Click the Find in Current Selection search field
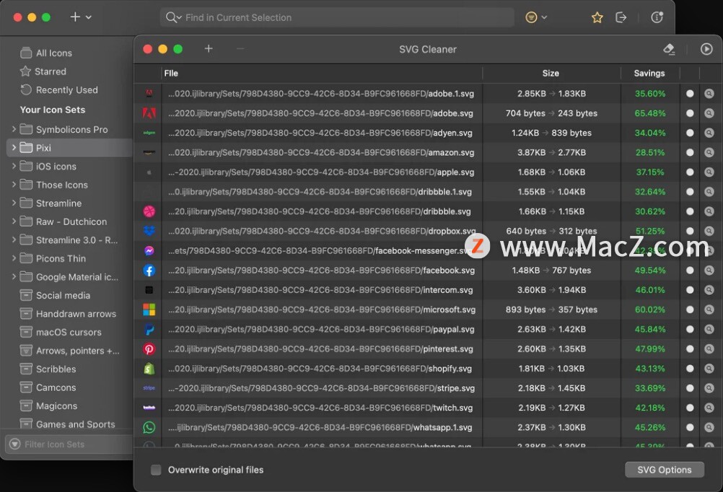723x492 pixels. click(337, 17)
